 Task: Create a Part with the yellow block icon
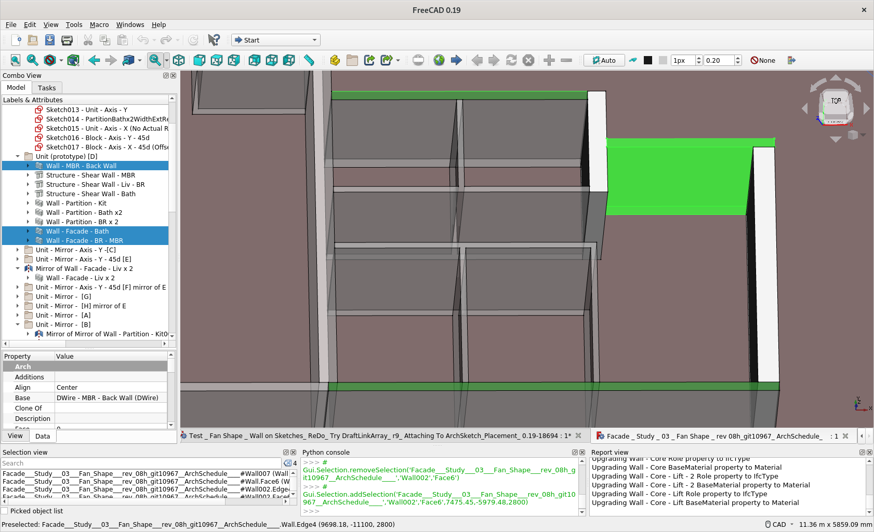coord(335,60)
